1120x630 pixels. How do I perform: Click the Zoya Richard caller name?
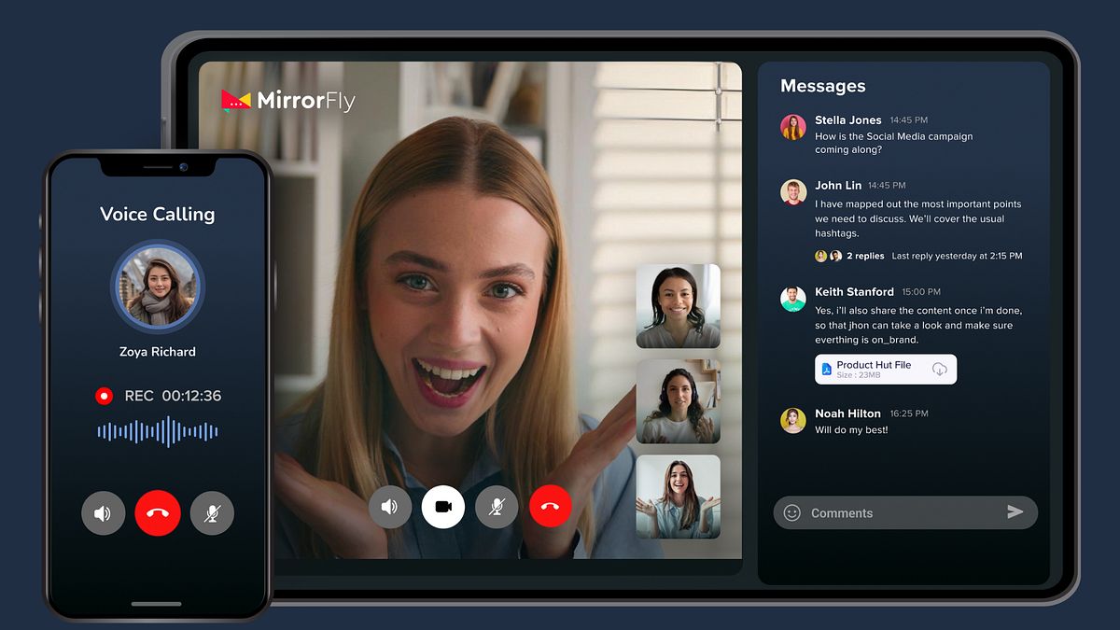pos(158,352)
